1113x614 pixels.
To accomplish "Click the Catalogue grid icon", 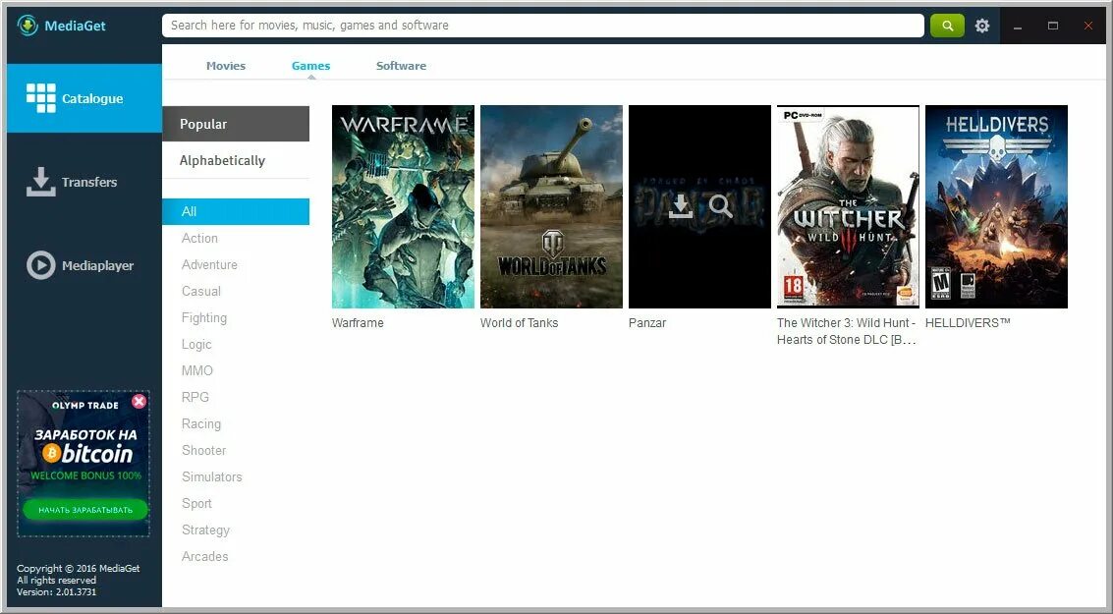I will (41, 98).
